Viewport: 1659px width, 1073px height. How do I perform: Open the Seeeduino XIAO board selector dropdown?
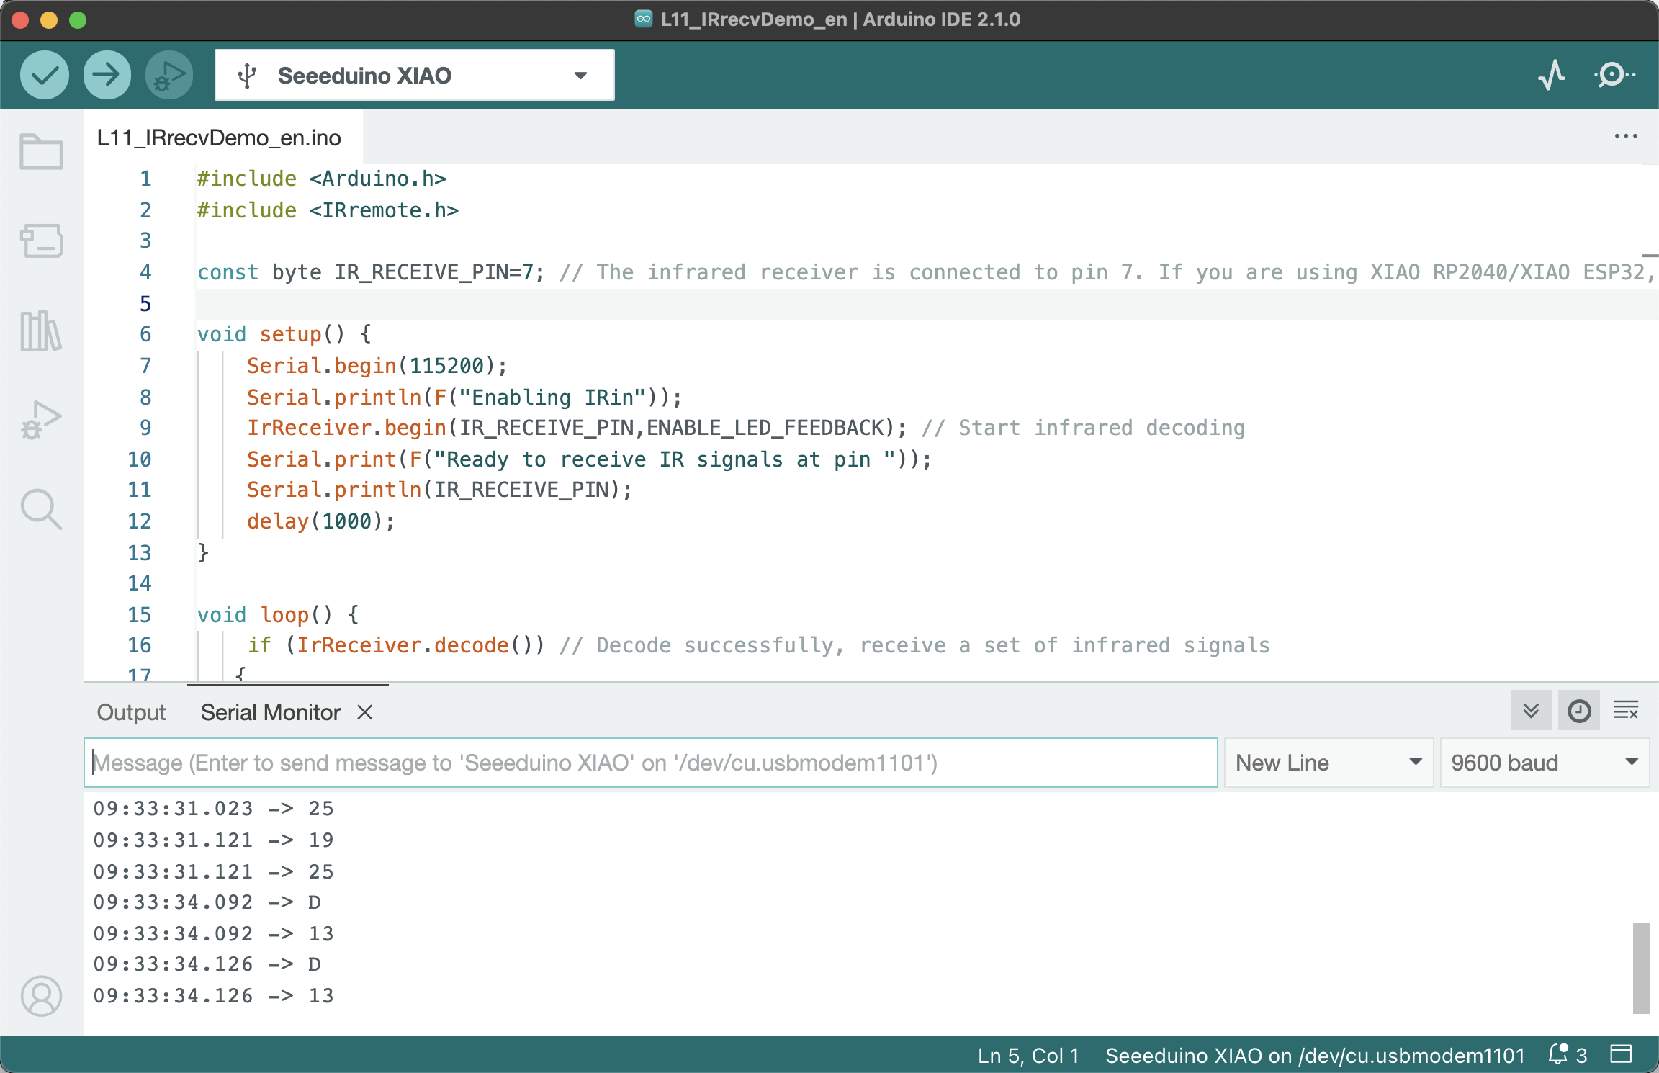[415, 75]
